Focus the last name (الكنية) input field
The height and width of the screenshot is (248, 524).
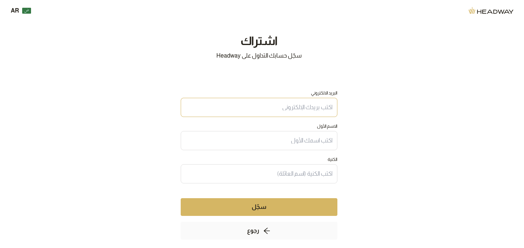259,174
